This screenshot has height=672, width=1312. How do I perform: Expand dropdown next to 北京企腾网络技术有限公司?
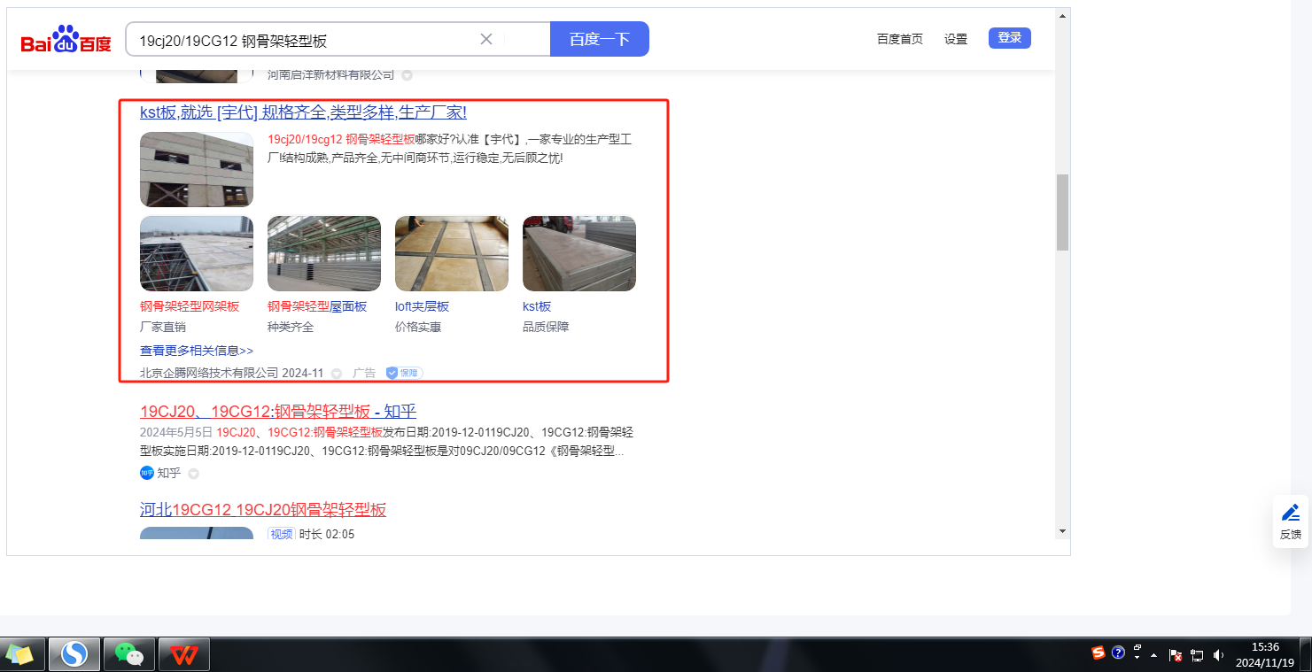337,374
